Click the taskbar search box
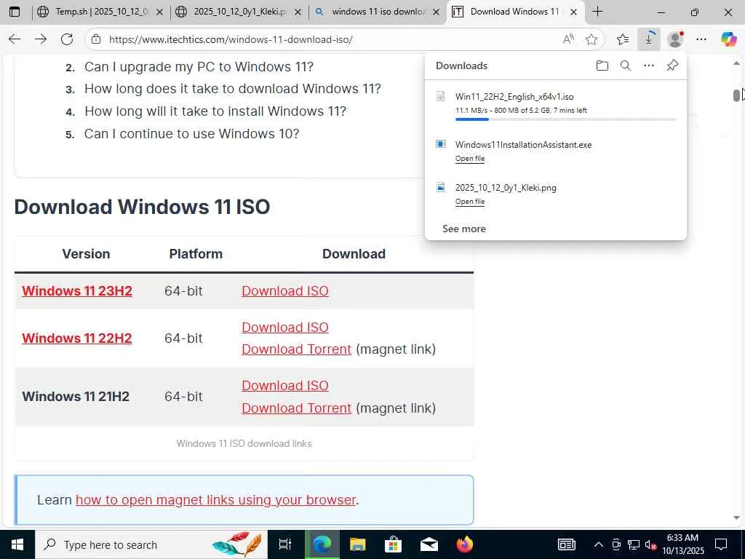The width and height of the screenshot is (745, 559). click(x=151, y=544)
